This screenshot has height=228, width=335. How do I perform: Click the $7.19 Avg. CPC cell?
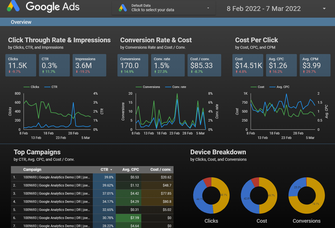(x=128, y=218)
